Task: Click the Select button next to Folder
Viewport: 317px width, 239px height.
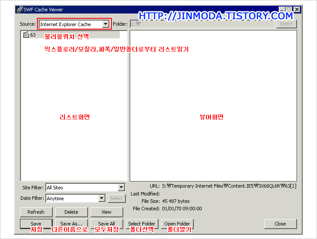Action: point(286,24)
